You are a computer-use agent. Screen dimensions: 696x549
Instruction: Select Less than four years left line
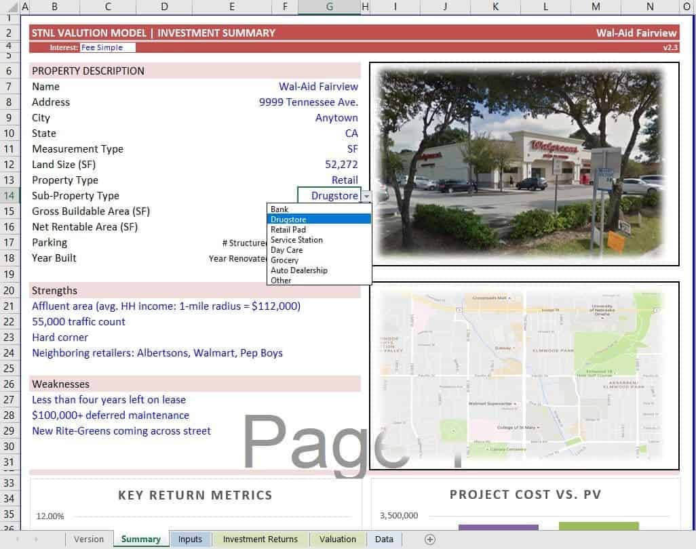pyautogui.click(x=109, y=400)
